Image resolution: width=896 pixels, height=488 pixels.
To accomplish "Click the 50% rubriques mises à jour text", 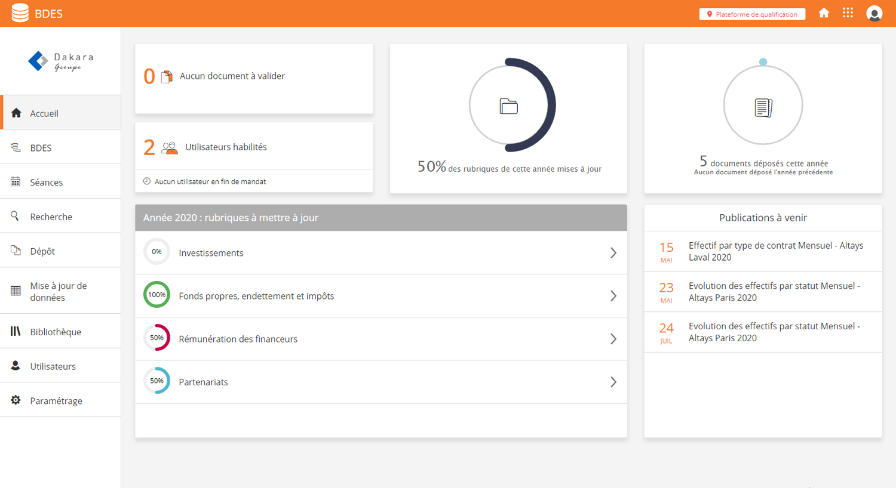I will [x=509, y=167].
